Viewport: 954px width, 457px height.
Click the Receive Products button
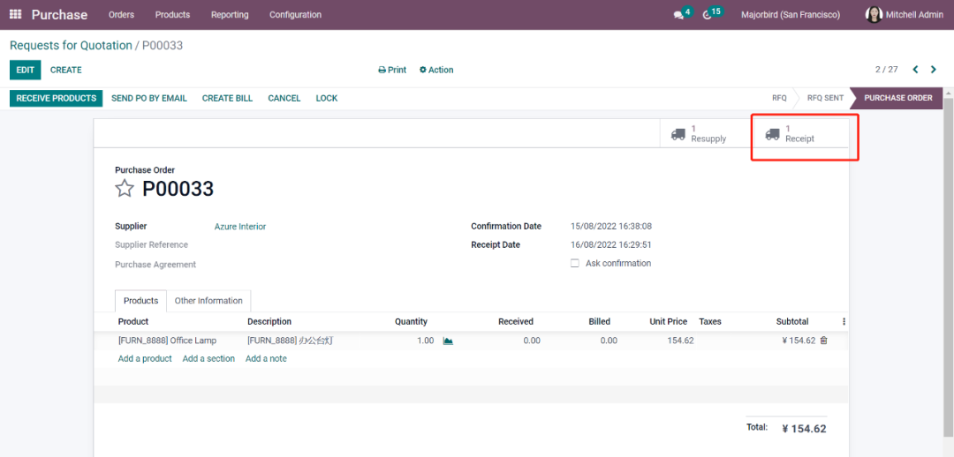(56, 98)
